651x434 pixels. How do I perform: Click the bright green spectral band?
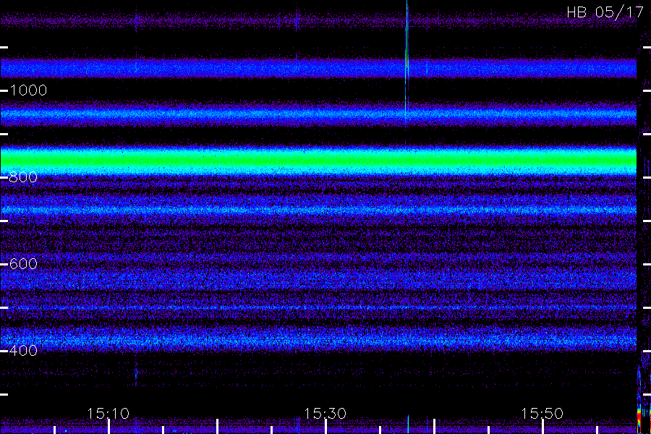pyautogui.click(x=318, y=160)
